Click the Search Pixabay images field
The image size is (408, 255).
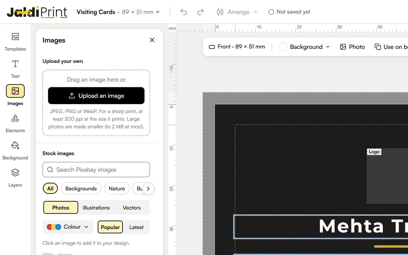click(x=96, y=169)
